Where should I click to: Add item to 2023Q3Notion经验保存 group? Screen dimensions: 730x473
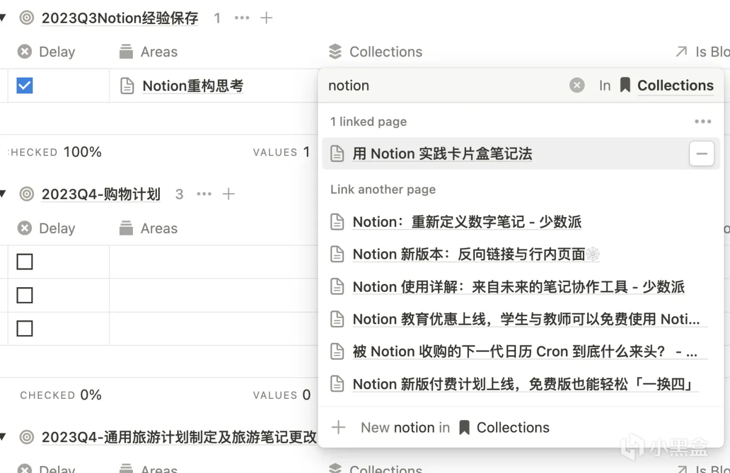266,18
